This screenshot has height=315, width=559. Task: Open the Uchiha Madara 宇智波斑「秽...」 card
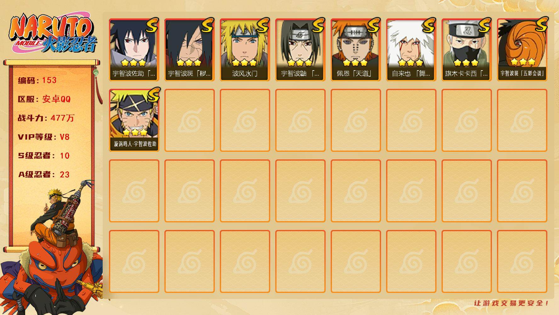[x=190, y=50]
